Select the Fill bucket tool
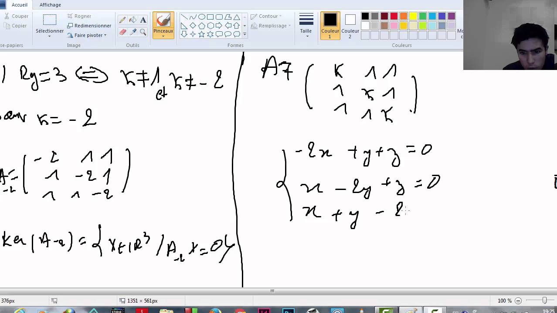Image resolution: width=557 pixels, height=313 pixels. tap(133, 20)
